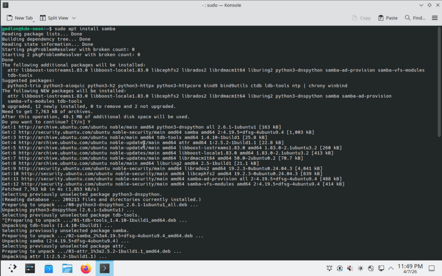Launch the Discover software center

48,268
